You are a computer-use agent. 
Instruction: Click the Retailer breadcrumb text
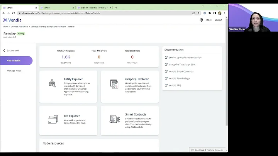(x=71, y=27)
